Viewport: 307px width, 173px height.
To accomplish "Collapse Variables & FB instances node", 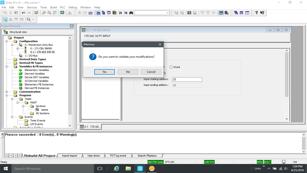I will 7,67.
